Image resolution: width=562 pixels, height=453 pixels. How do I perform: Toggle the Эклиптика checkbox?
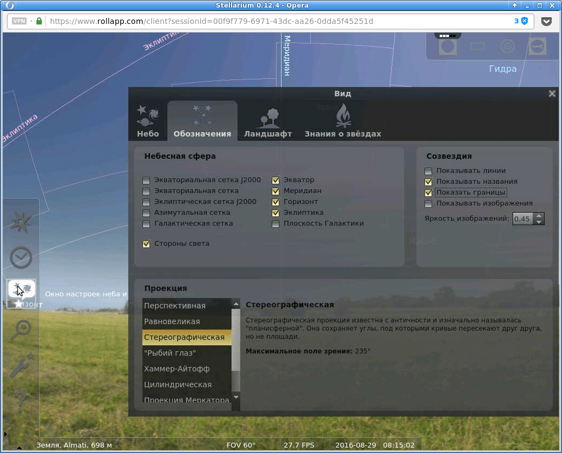pos(276,213)
